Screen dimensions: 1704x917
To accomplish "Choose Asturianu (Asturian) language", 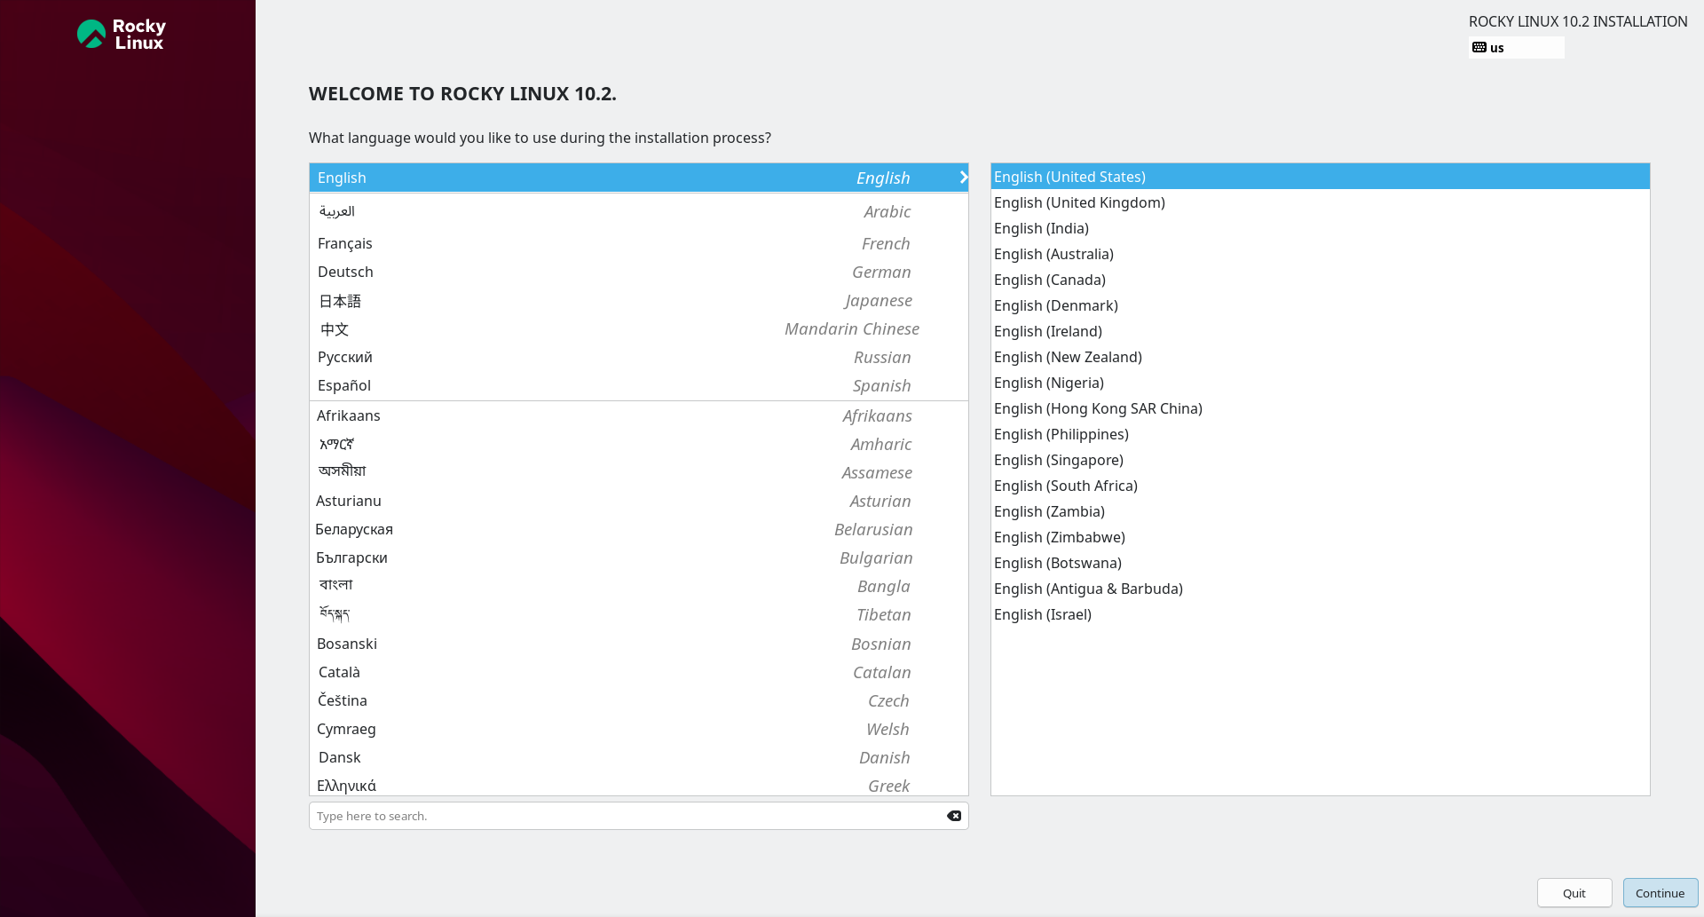I will click(x=639, y=501).
